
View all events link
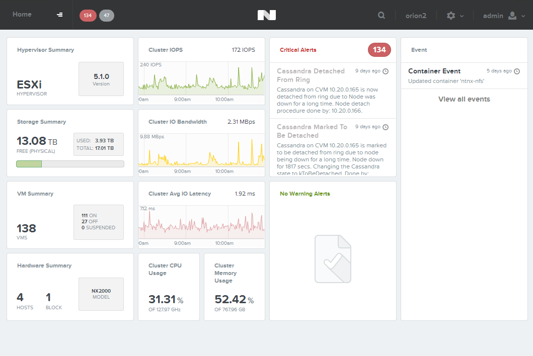pos(464,99)
